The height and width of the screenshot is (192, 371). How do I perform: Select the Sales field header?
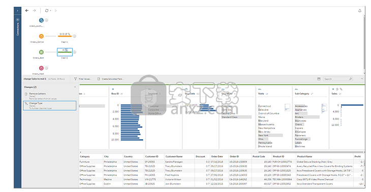click(x=334, y=94)
